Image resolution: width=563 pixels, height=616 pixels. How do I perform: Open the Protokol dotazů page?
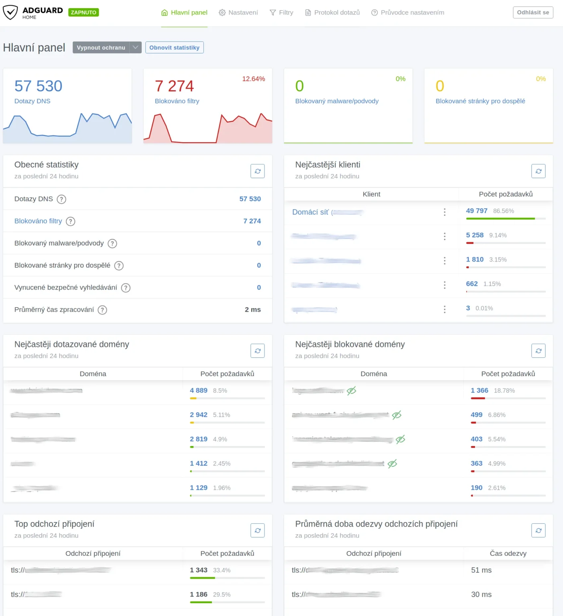point(332,12)
